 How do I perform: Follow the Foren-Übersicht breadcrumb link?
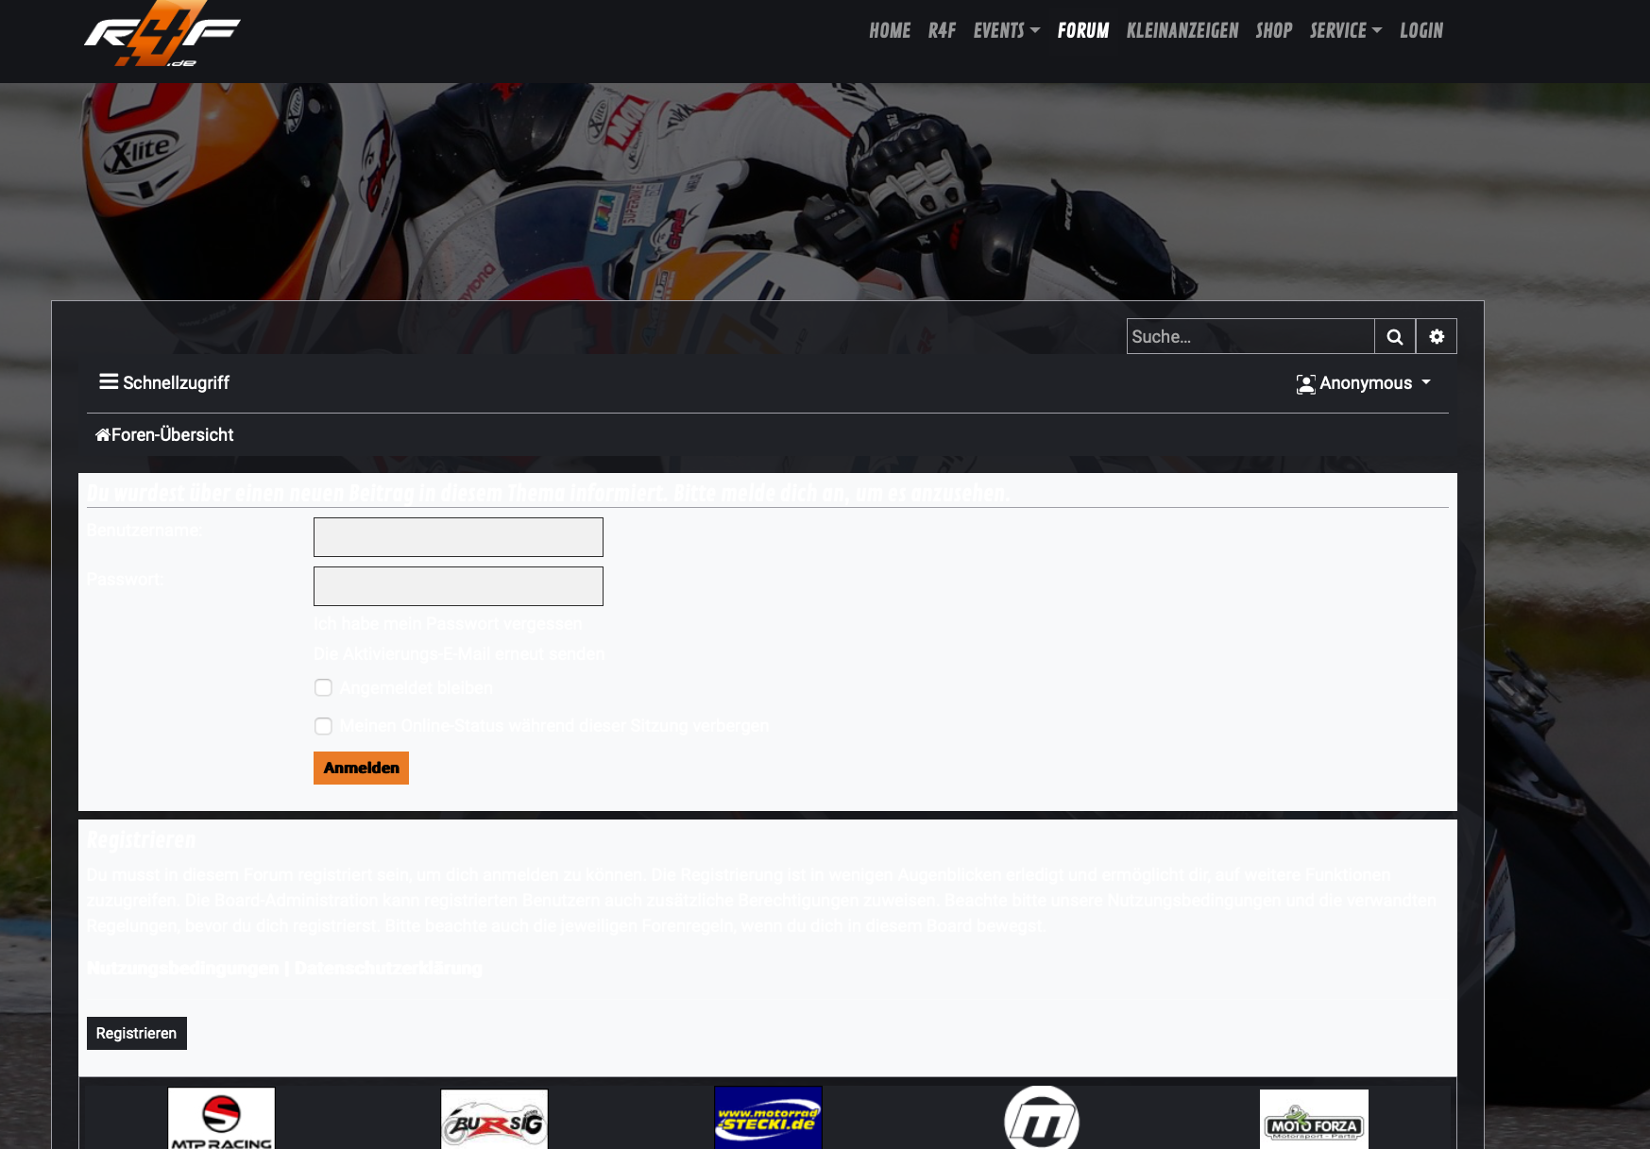[x=164, y=435]
